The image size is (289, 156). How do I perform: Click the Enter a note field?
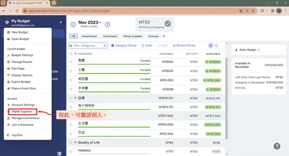pos(89,27)
